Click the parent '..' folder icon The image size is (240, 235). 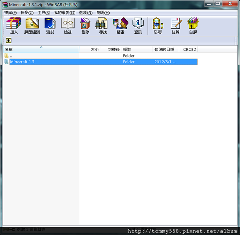click(6, 56)
